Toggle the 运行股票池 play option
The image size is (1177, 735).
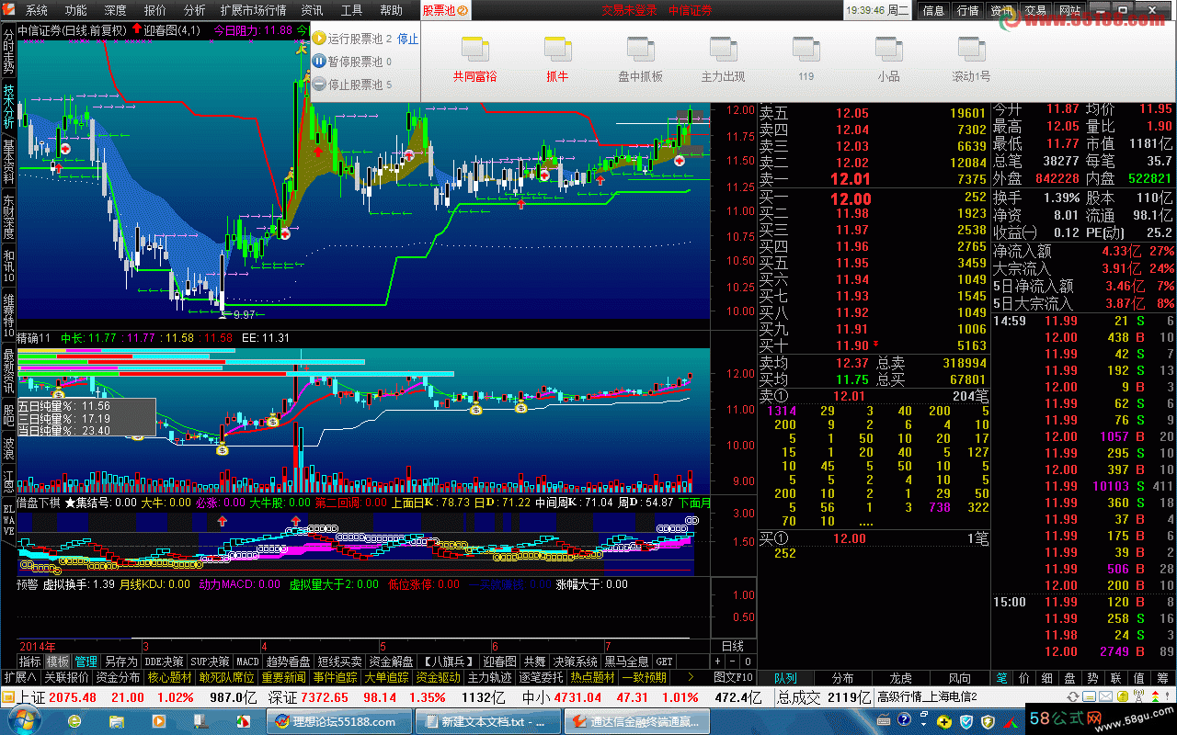[319, 39]
